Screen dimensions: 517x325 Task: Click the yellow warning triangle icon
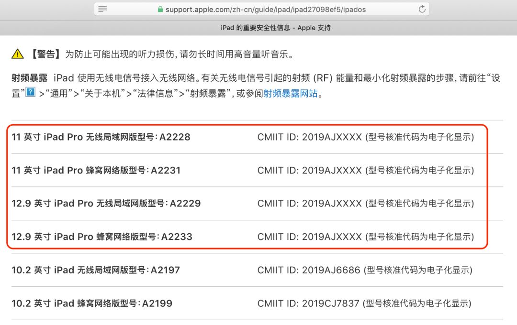[18, 54]
